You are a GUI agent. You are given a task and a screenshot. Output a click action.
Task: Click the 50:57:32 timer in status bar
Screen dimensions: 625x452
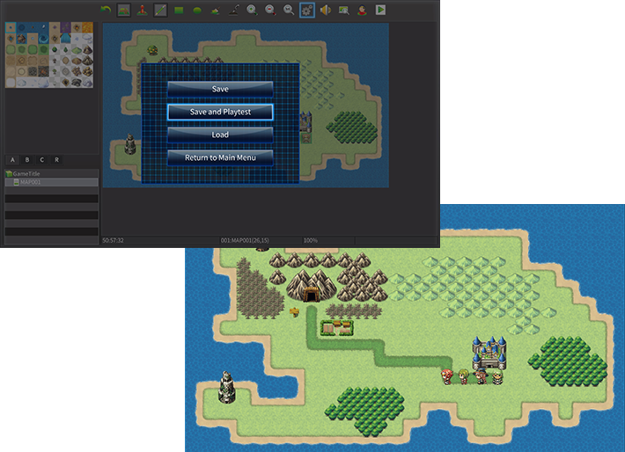point(114,241)
